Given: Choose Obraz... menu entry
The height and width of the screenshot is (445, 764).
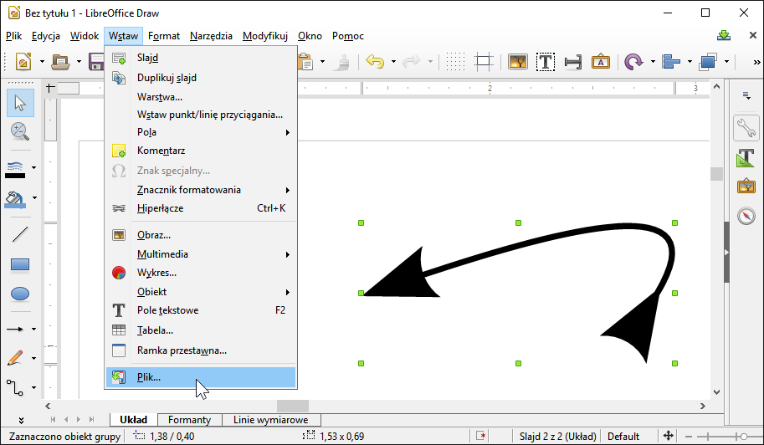Looking at the screenshot, I should point(201,235).
